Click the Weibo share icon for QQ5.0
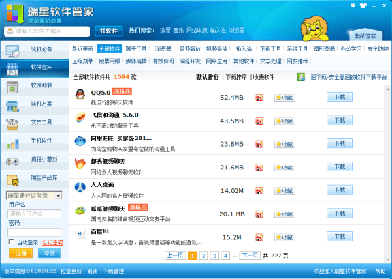The height and width of the screenshot is (279, 392). [x=259, y=98]
